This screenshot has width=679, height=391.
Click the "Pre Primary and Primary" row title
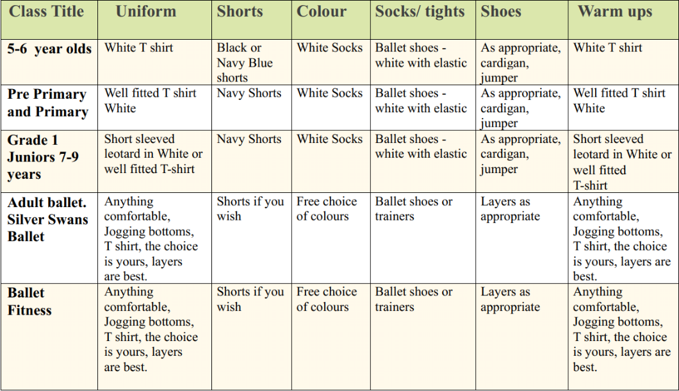click(47, 103)
